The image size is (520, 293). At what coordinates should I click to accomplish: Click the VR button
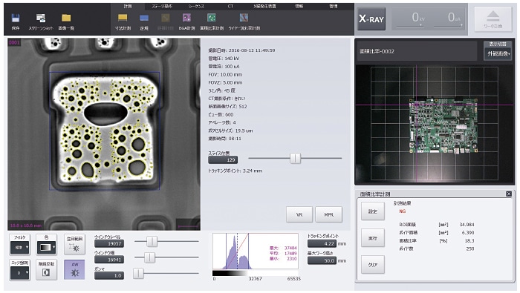(299, 214)
